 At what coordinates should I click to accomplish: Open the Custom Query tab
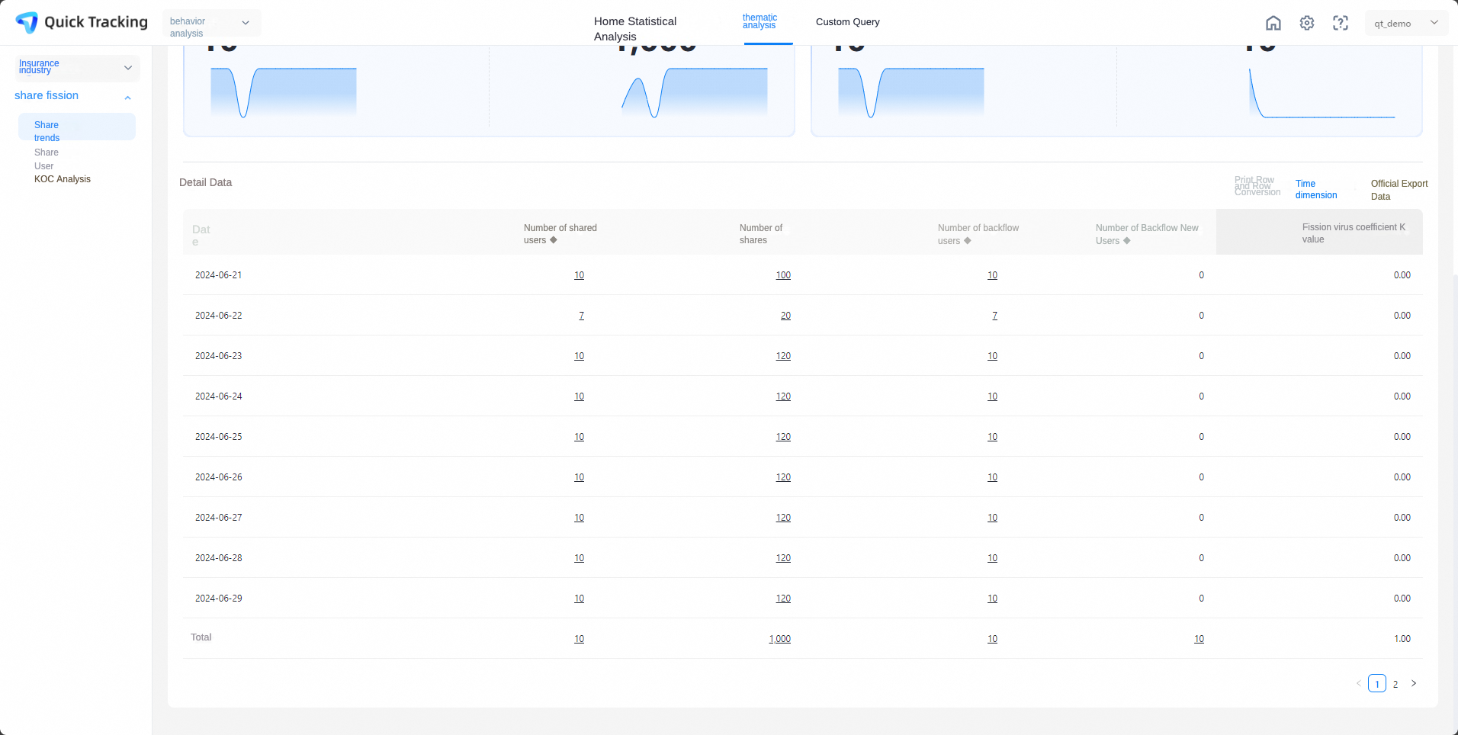(847, 22)
